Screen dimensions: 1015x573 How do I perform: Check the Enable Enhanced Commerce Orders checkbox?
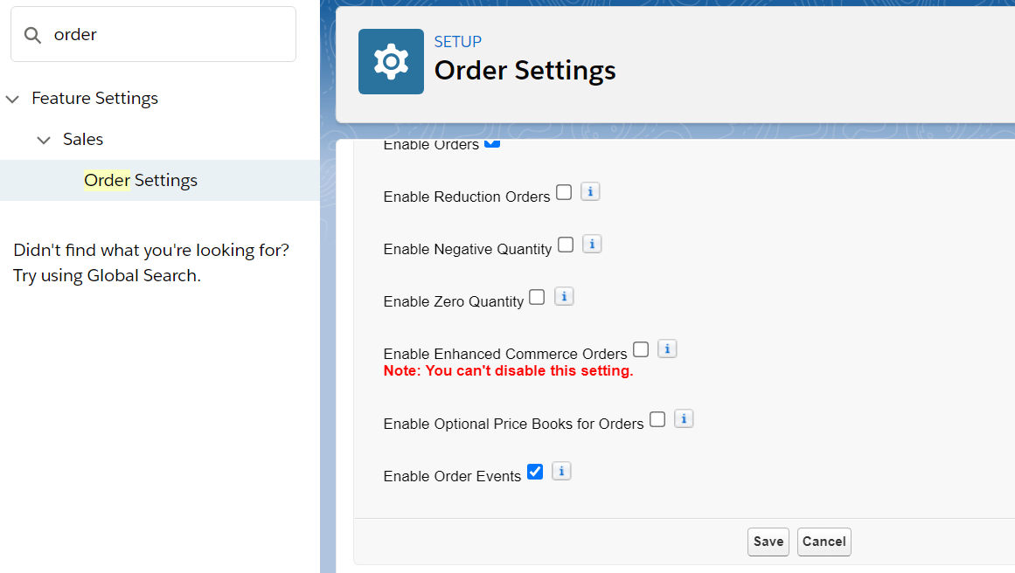[x=641, y=349]
